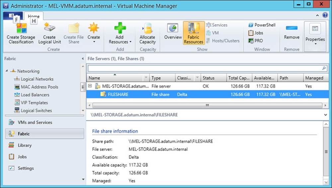
Task: Select the Home ribbon tab
Action: 34,16
